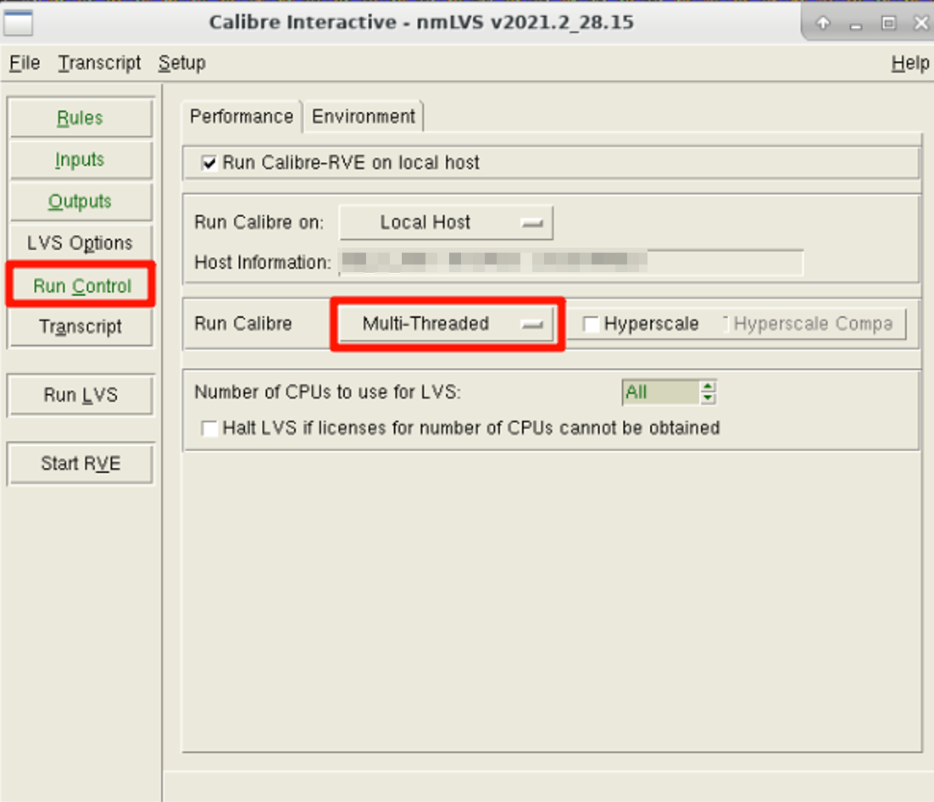The width and height of the screenshot is (934, 802).
Task: Click the shade-window up arrow icon
Action: [823, 23]
